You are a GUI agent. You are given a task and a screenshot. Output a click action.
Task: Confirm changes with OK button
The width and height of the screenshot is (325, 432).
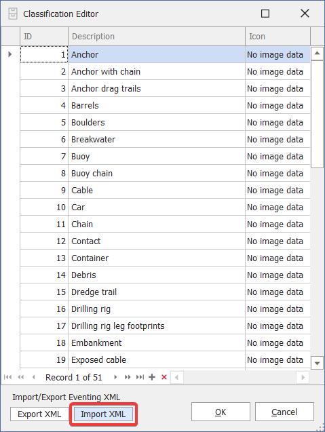click(221, 412)
